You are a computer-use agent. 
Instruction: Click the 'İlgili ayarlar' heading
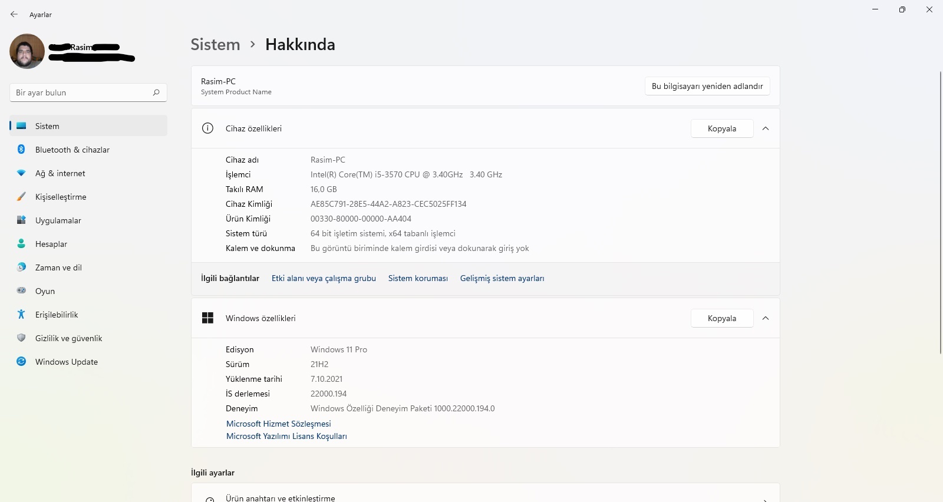(x=213, y=473)
